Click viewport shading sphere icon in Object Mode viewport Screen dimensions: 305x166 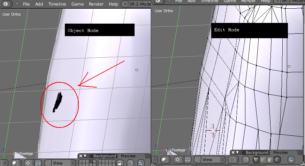(14, 163)
